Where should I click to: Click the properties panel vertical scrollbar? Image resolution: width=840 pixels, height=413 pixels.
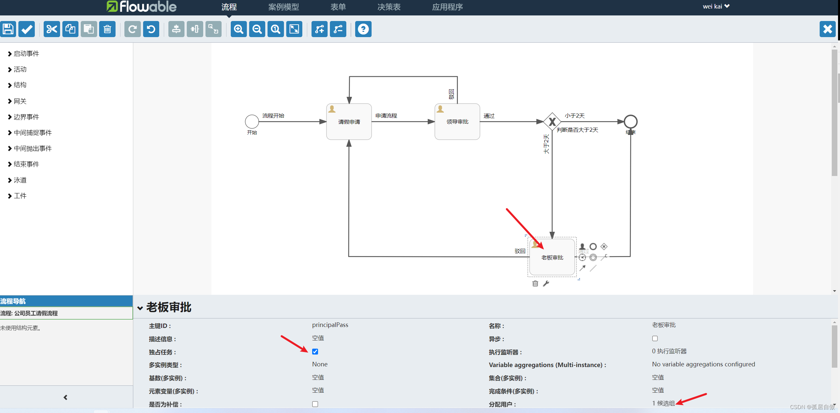click(x=834, y=346)
